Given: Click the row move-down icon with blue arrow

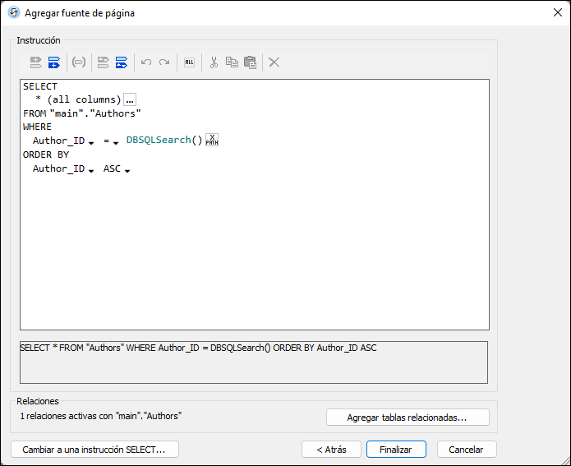Looking at the screenshot, I should point(122,62).
